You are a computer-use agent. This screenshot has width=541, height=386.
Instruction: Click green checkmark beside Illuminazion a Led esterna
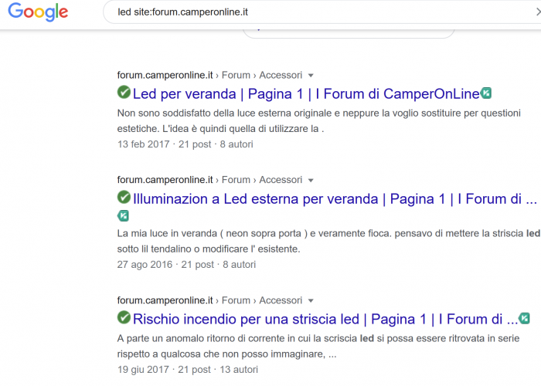124,197
